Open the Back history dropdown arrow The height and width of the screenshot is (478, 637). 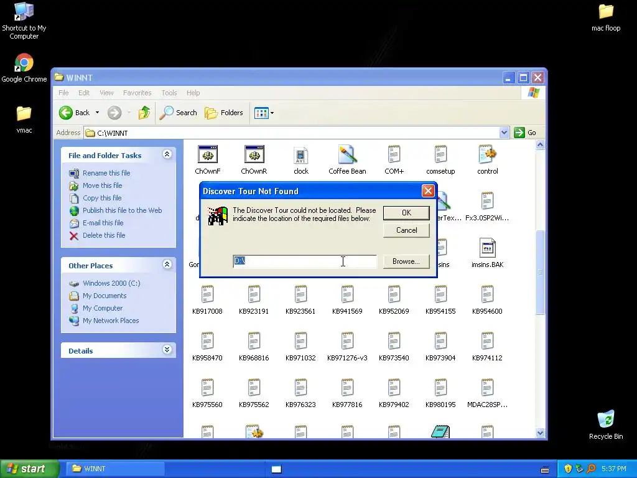pos(97,113)
